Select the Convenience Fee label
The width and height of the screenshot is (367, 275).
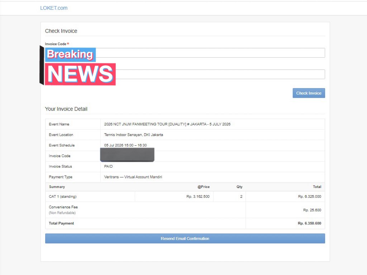point(63,207)
